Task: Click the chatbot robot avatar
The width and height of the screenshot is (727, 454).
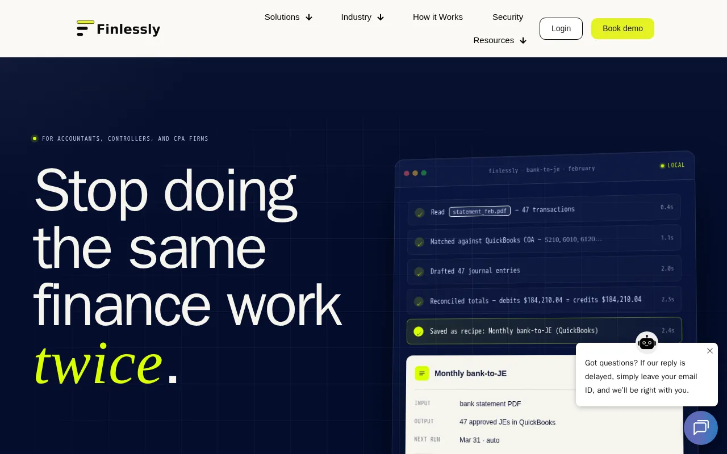Action: (647, 342)
